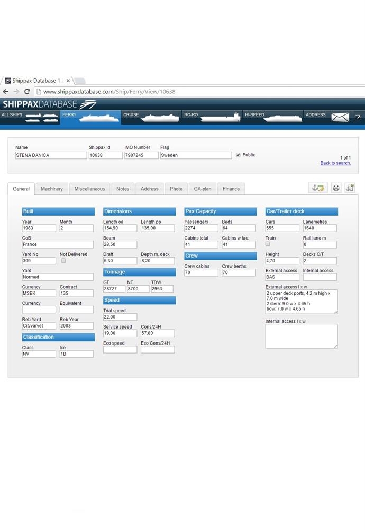Viewport: 365px width, 530px height.
Task: Open the All Ships section
Action: tap(30, 117)
